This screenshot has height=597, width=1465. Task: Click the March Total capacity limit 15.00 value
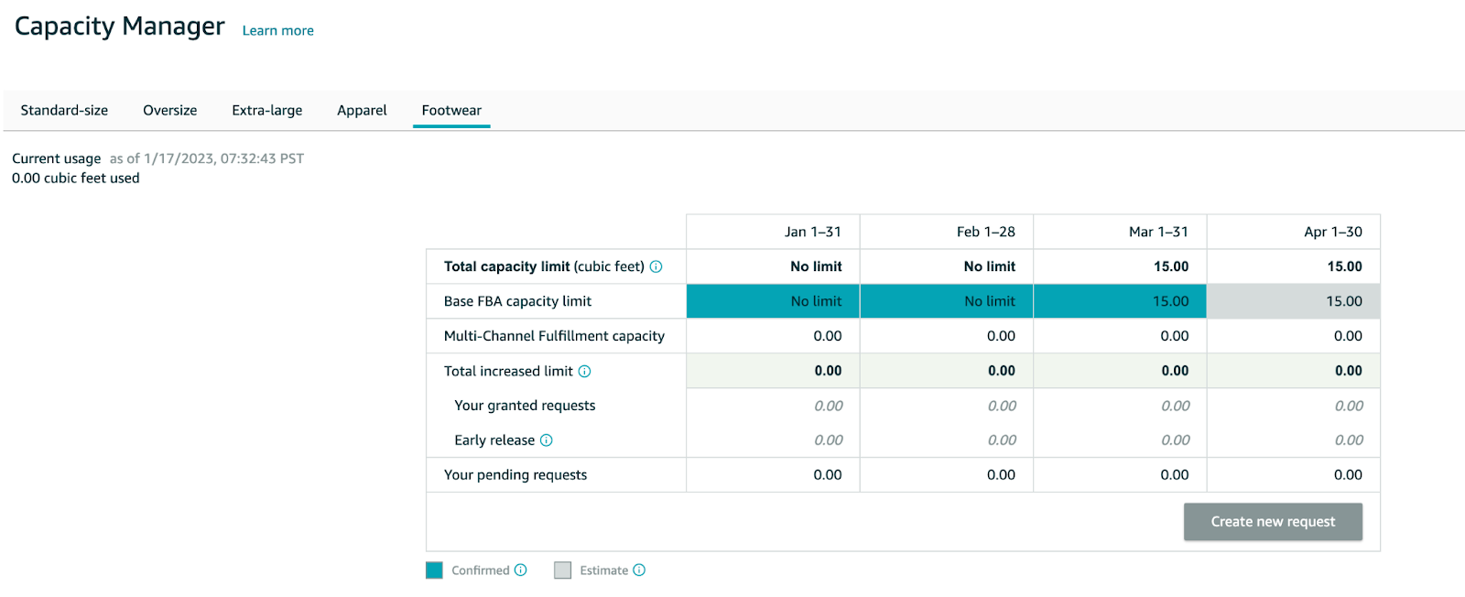coord(1171,266)
